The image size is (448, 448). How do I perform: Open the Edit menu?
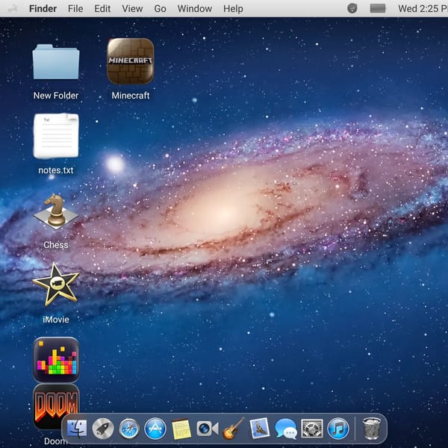point(102,8)
